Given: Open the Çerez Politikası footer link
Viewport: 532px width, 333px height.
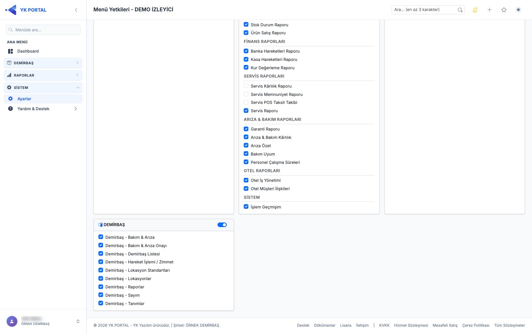Looking at the screenshot, I should pyautogui.click(x=476, y=325).
